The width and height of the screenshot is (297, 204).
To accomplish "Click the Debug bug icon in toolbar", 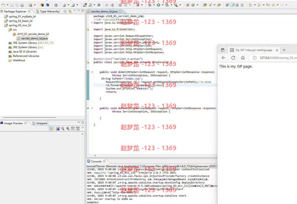I will 150,5.
